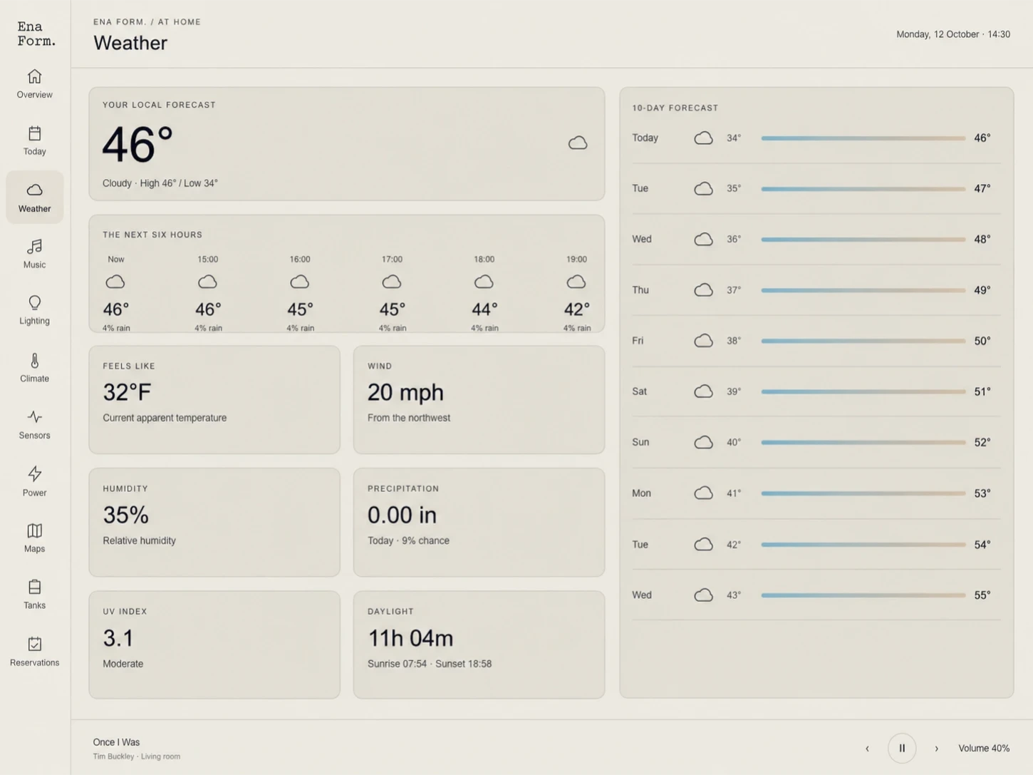Click the Volume 40% label
The width and height of the screenshot is (1033, 775).
[984, 748]
